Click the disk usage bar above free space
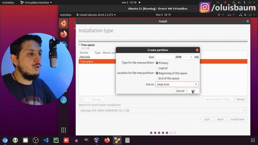This screenshot has width=258, height=145. coord(163,41)
